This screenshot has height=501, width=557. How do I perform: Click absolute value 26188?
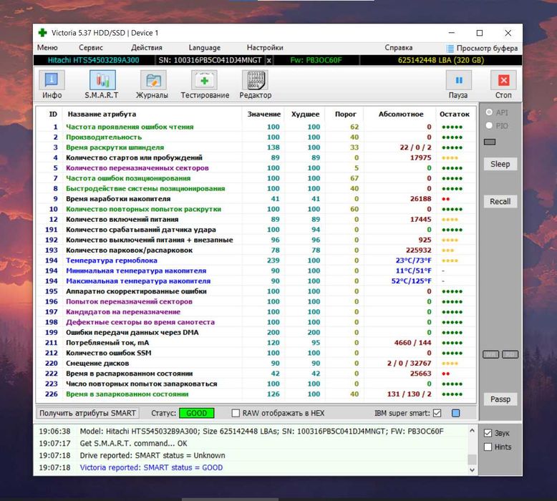[420, 199]
